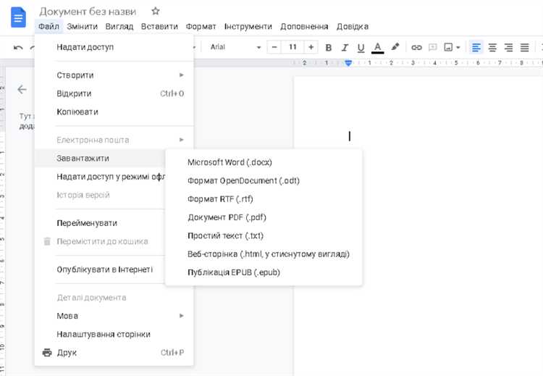Viewport: 543px width, 376px height.
Task: Toggle Italic text formatting
Action: [x=345, y=48]
